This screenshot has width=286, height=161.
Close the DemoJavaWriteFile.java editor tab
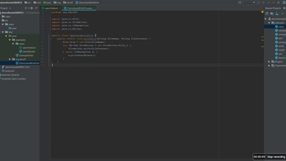pos(94,8)
